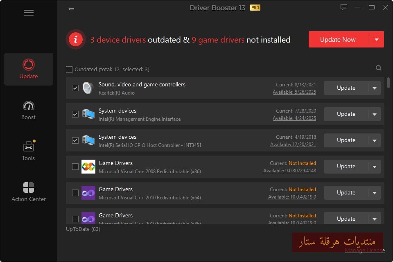Open the hamburger menu
Screen dimensions: 393x262
29,13
